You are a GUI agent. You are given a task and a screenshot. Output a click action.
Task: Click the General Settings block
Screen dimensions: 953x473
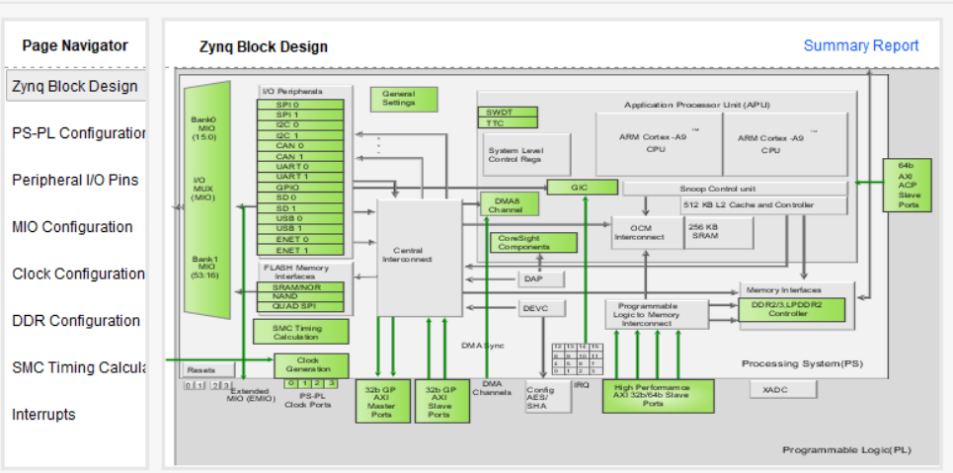pos(404,99)
